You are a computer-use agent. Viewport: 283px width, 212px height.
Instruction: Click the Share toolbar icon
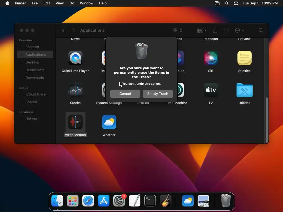pos(215,30)
